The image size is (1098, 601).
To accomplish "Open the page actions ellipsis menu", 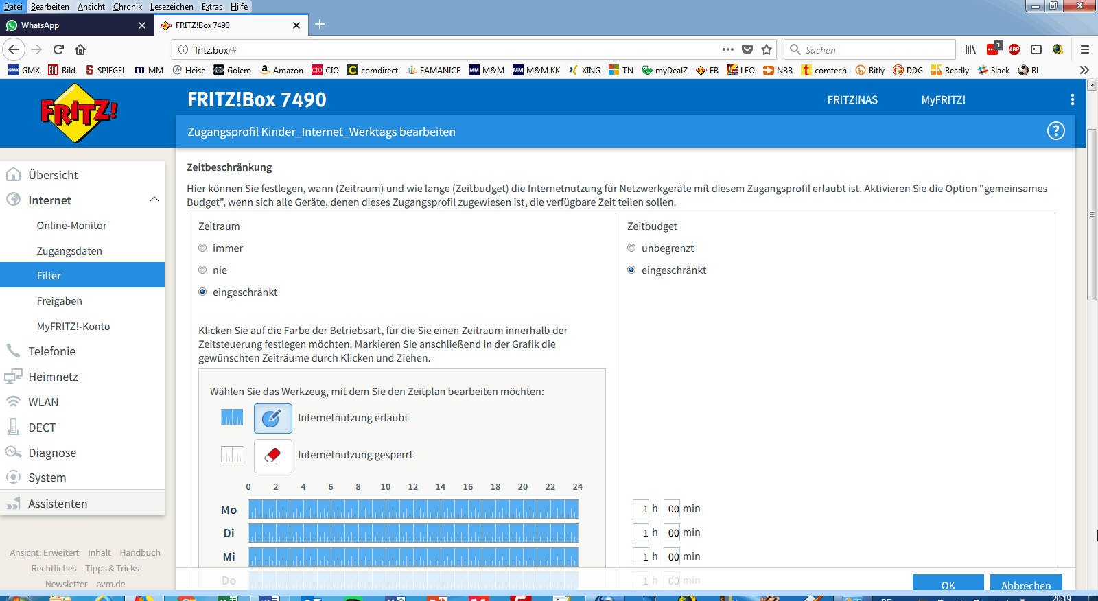I will tap(728, 49).
